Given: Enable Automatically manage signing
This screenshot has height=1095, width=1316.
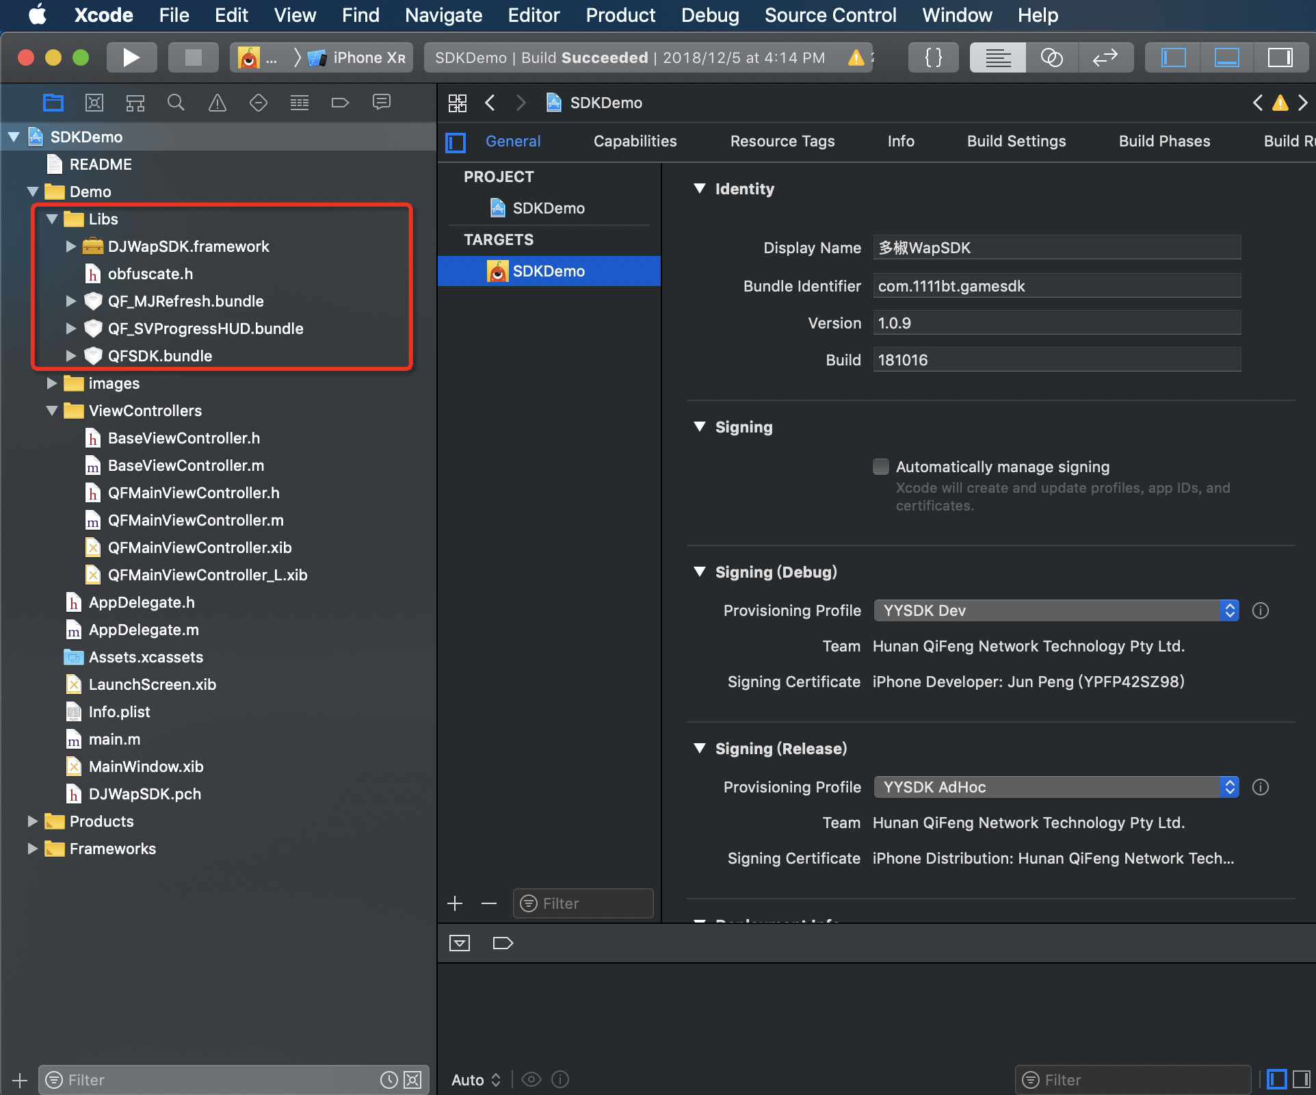Looking at the screenshot, I should pyautogui.click(x=881, y=467).
